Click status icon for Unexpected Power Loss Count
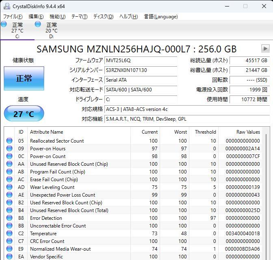This screenshot has width=273, height=260. click(x=9, y=195)
